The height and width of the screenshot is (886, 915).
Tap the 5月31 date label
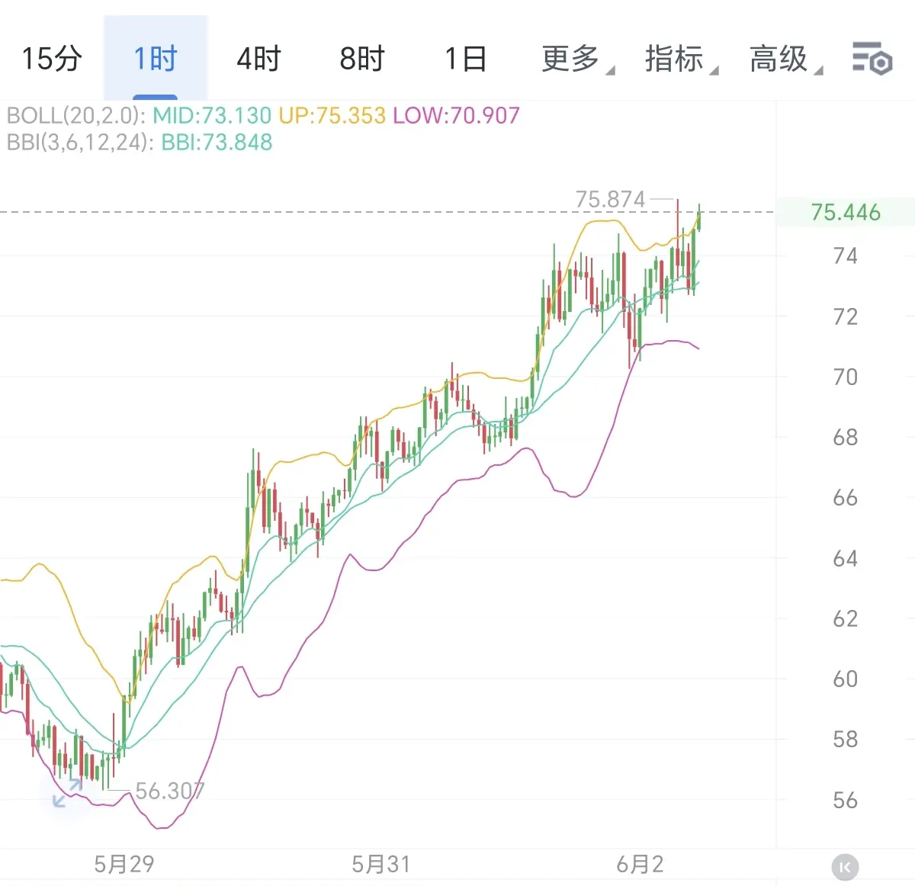coord(381,865)
